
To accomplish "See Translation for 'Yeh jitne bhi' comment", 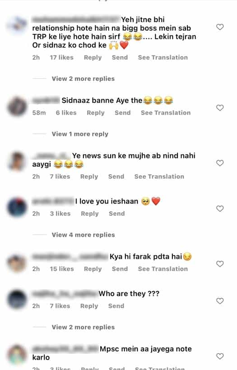I will [x=163, y=57].
